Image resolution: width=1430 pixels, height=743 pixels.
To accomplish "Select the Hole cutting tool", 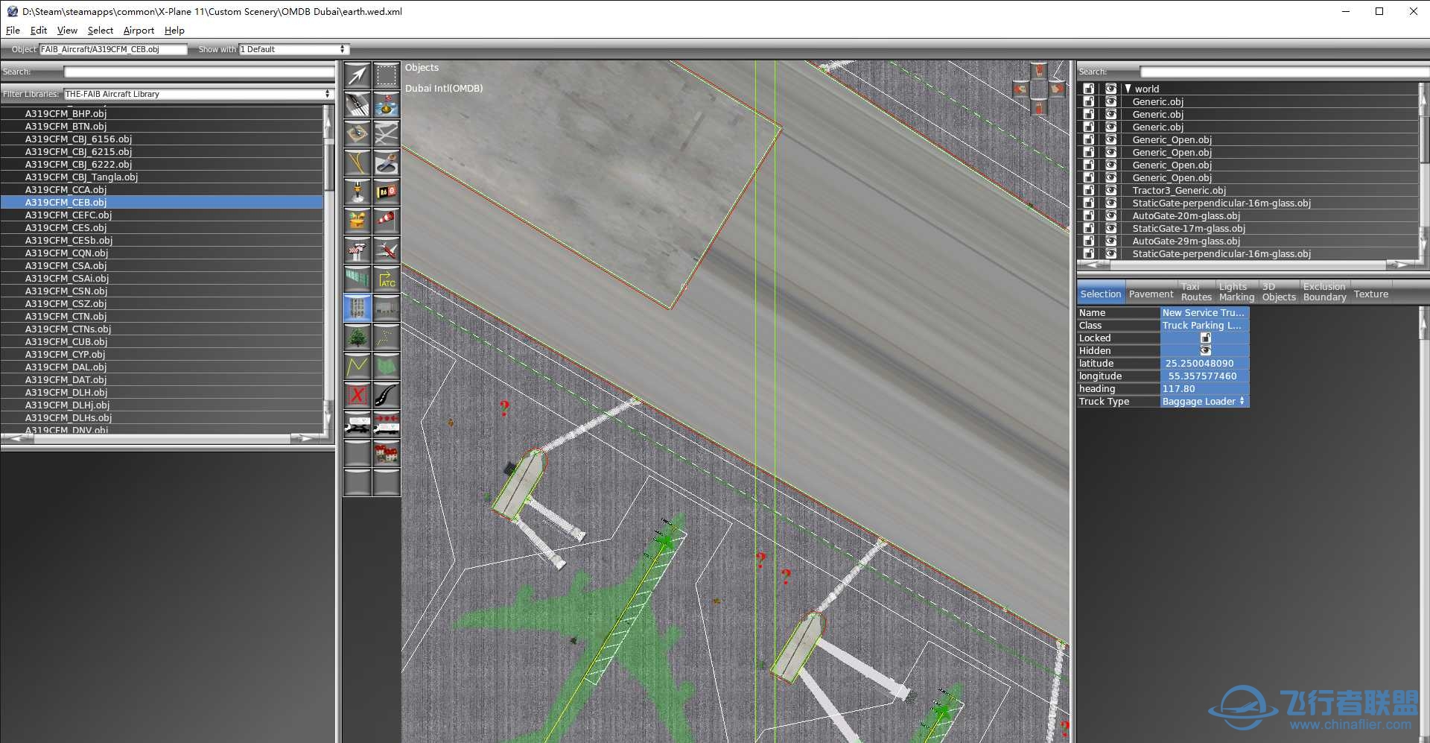I will [387, 162].
